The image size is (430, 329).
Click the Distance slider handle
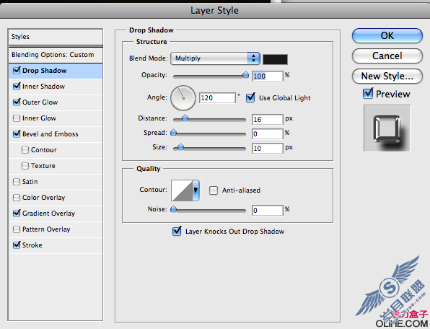coord(185,118)
